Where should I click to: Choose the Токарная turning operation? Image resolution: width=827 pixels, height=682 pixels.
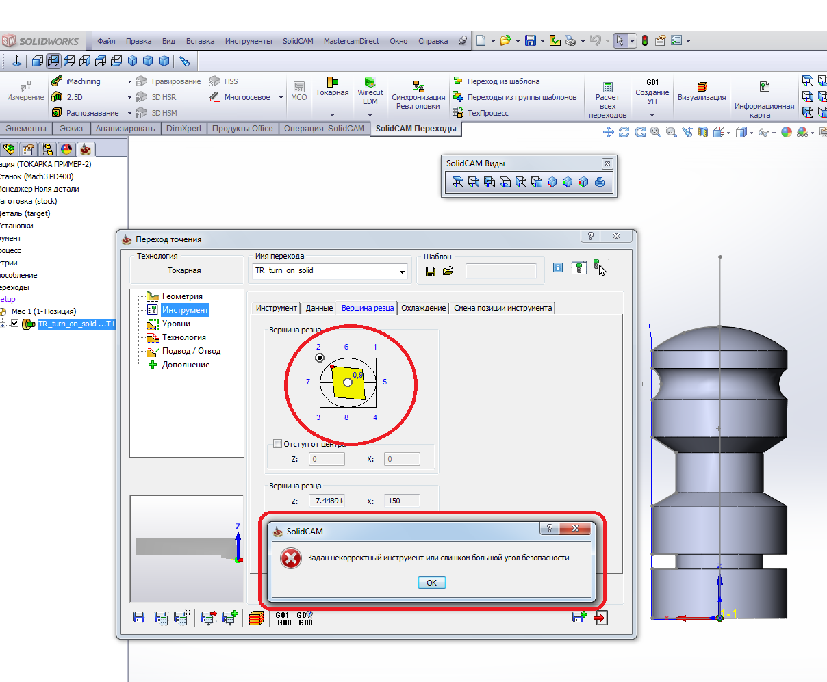click(x=332, y=87)
